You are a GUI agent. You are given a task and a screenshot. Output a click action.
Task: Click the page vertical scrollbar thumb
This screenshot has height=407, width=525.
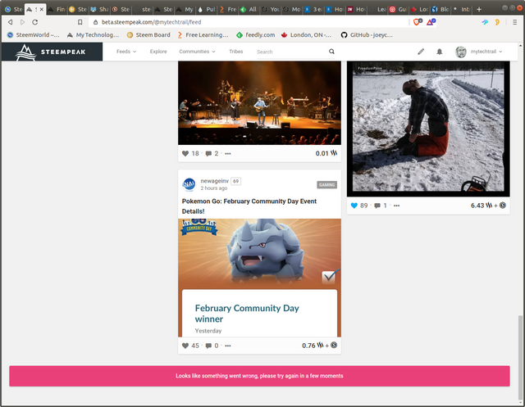pos(520,357)
